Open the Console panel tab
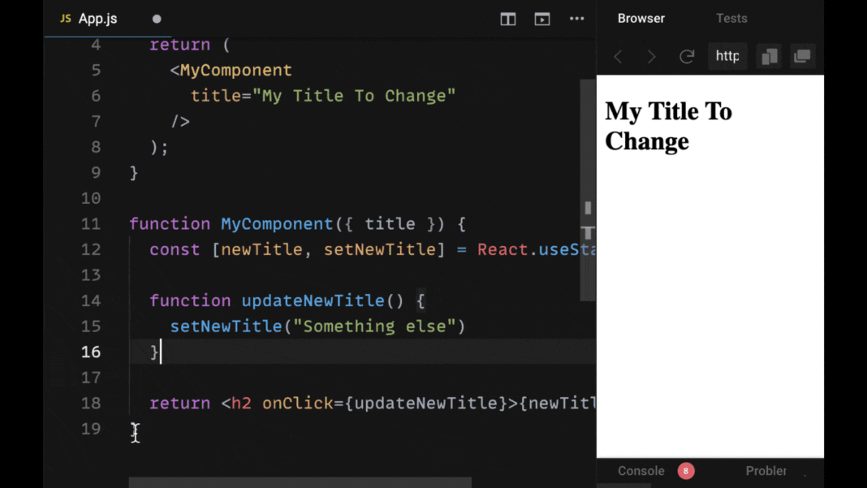Screen dimensions: 867x488 coord(641,471)
